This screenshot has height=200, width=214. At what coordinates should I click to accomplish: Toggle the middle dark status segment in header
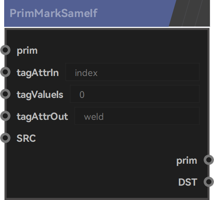click(x=192, y=13)
